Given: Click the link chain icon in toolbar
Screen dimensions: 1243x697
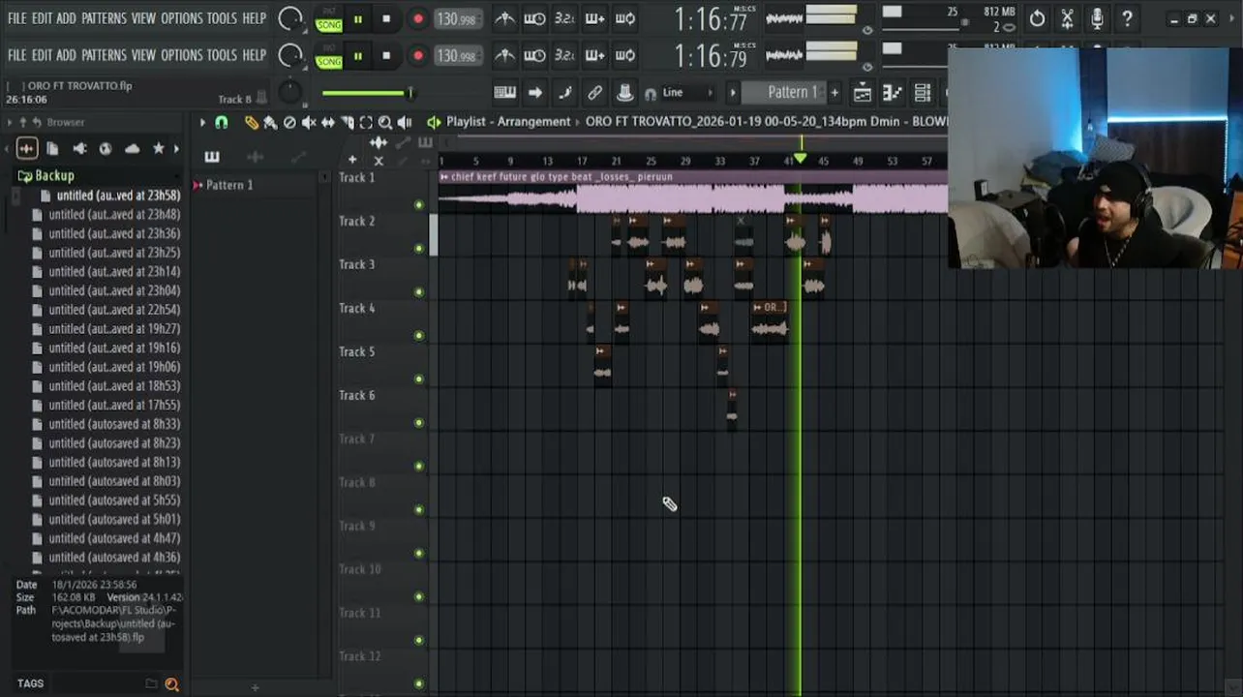Looking at the screenshot, I should point(594,93).
